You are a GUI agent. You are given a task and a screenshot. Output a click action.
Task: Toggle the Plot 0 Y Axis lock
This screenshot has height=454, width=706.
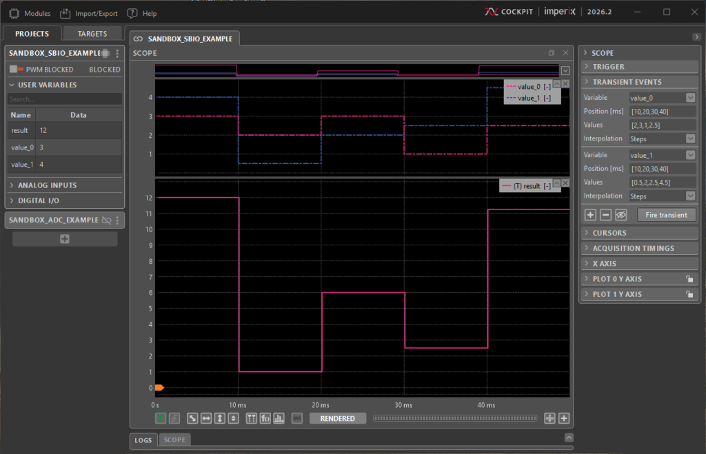click(x=689, y=279)
